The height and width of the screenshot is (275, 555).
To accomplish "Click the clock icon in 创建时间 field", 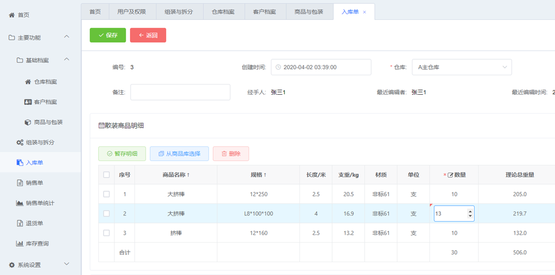I will pyautogui.click(x=278, y=67).
